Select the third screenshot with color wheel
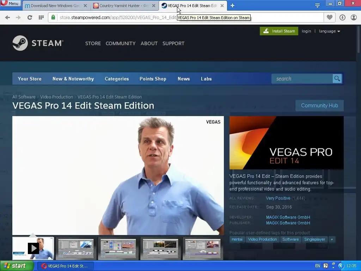Screen dimensions: 361x271 point(118,248)
